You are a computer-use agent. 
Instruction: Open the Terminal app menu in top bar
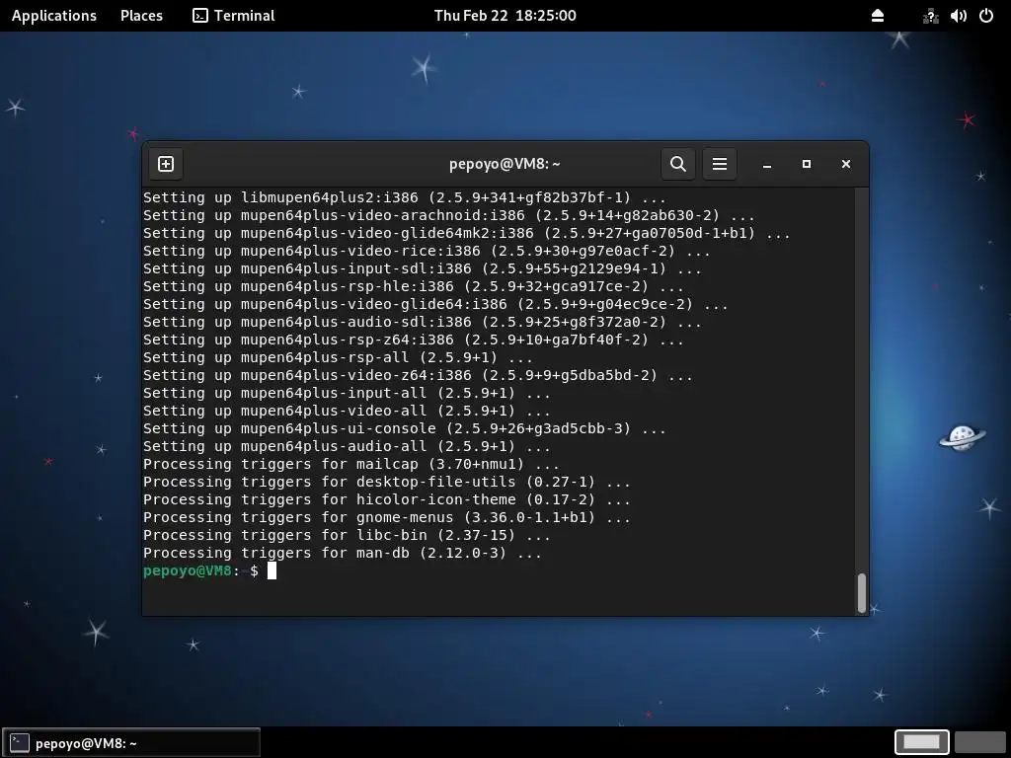[x=233, y=16]
